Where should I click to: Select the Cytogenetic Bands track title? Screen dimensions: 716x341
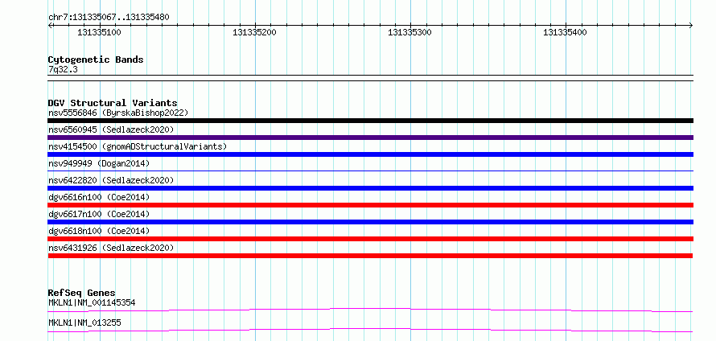96,60
